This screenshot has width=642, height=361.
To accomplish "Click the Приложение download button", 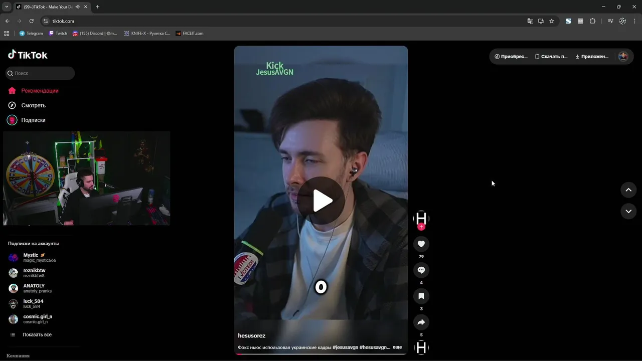I will pyautogui.click(x=592, y=57).
